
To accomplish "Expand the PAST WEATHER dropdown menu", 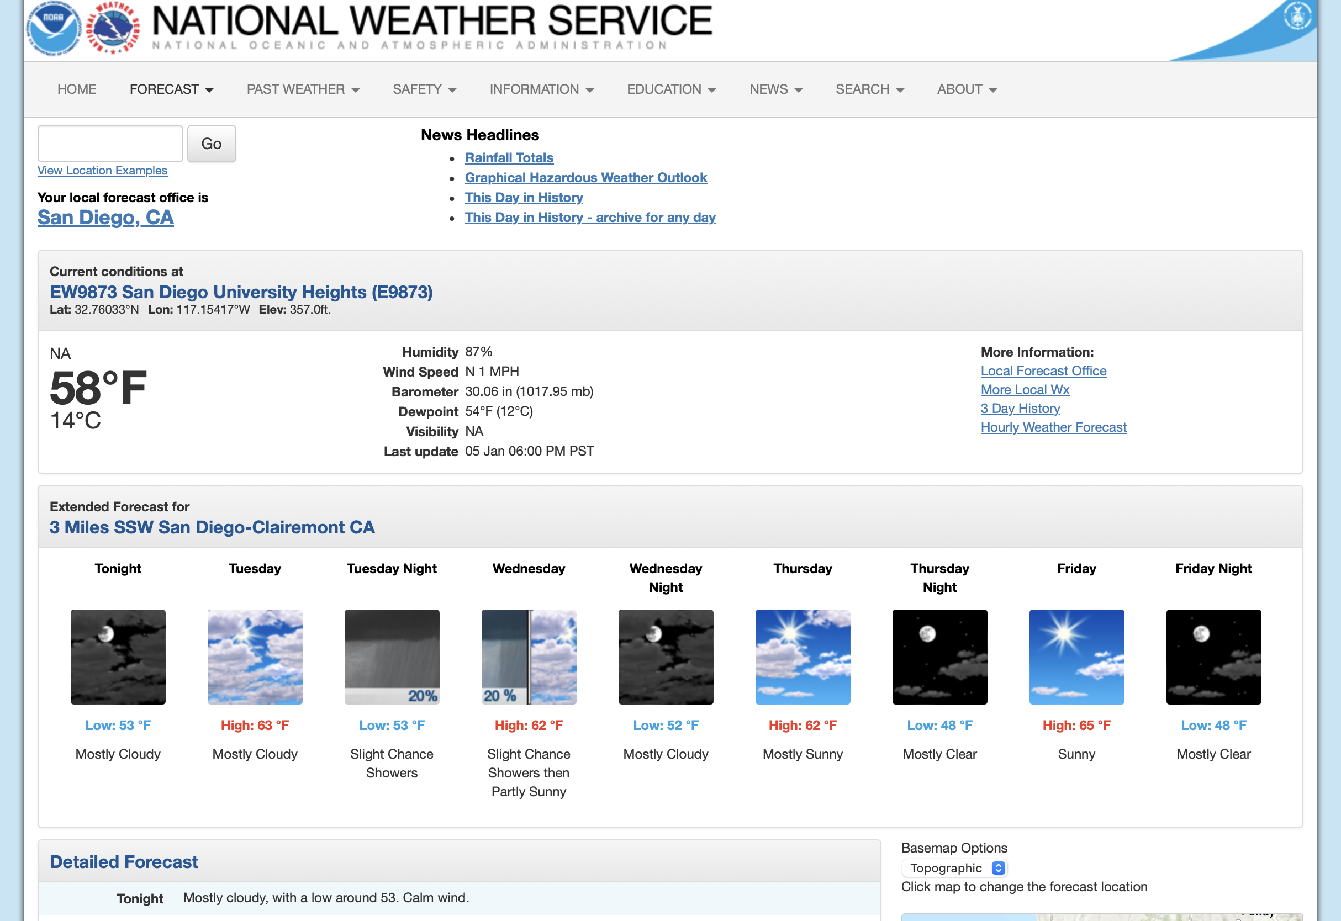I will pyautogui.click(x=303, y=89).
